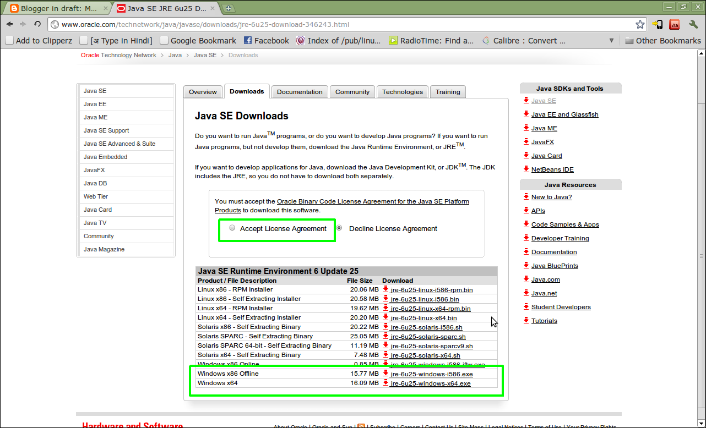Click red arrow icon next to Java EE and Glassfish
This screenshot has height=428, width=706.
[526, 114]
